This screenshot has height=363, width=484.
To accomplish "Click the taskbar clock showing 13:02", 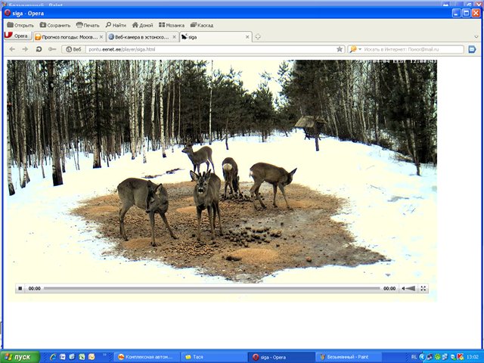I will coord(473,357).
